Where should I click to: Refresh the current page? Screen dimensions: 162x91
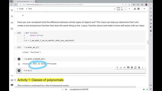[15, 5]
